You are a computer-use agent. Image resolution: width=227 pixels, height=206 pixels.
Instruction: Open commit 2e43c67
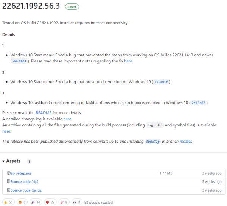(x=198, y=103)
